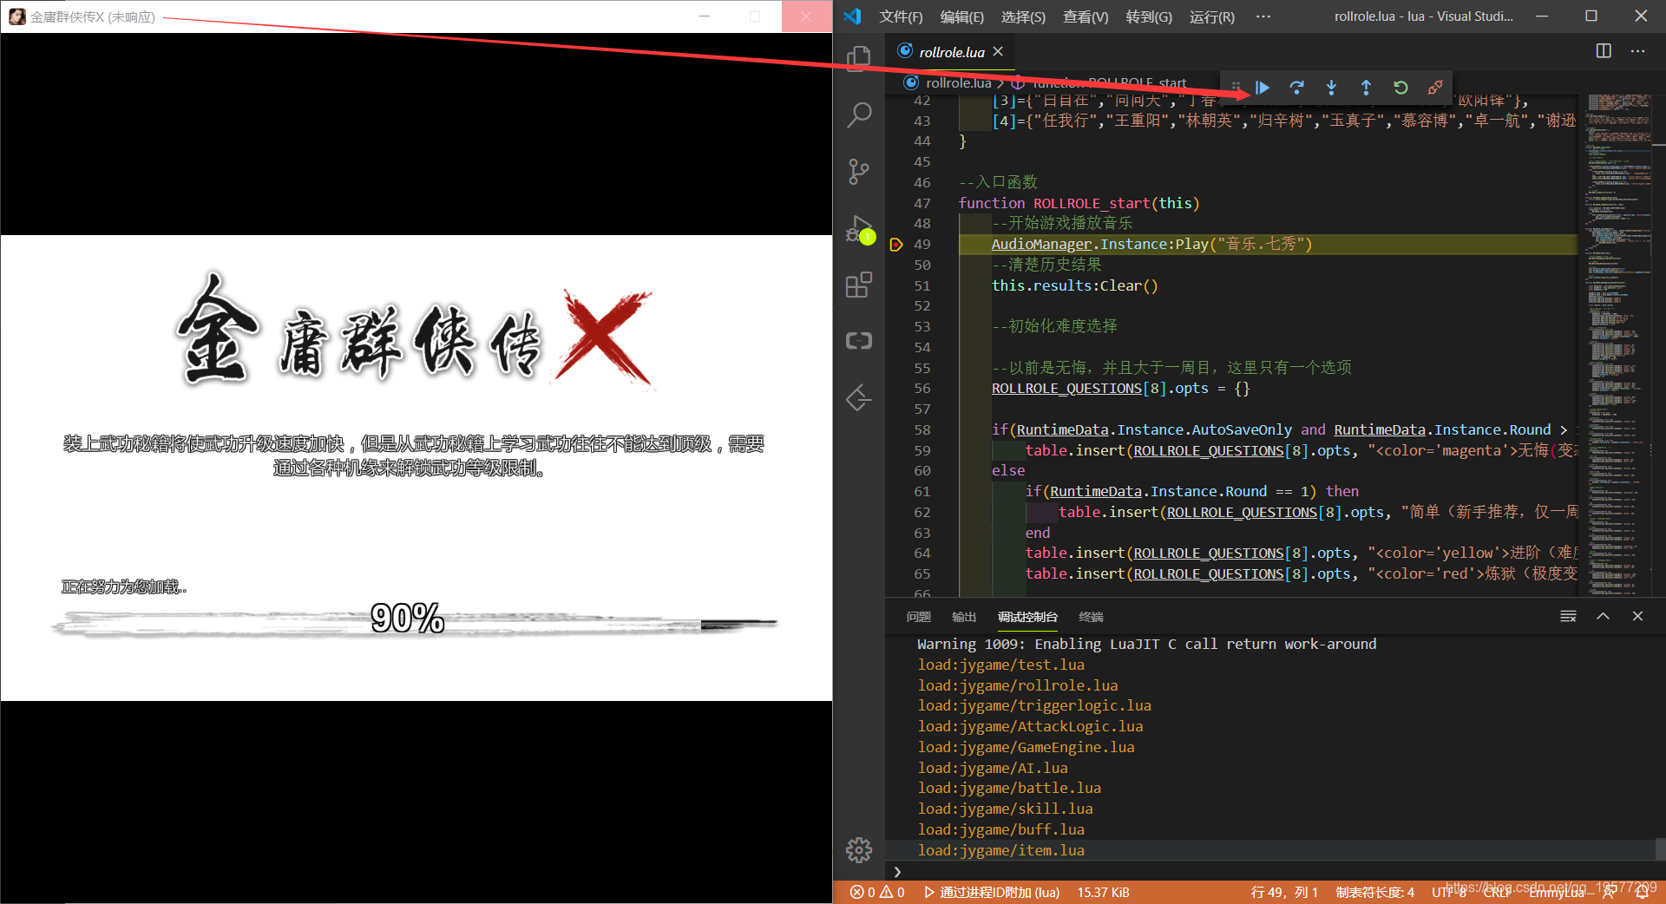Click 行 49, 列 1 cursor position
This screenshot has height=904, width=1666.
[x=1284, y=892]
